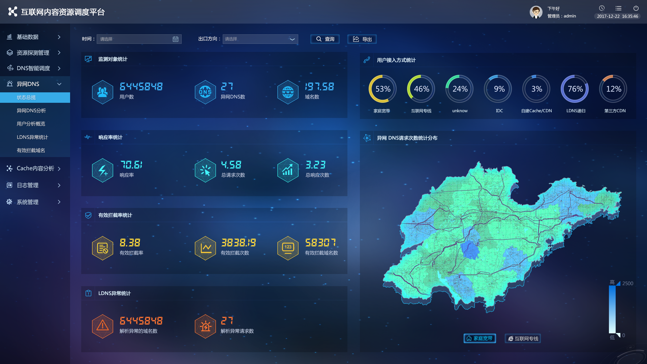
Task: Click the 查询 button
Action: coord(325,39)
